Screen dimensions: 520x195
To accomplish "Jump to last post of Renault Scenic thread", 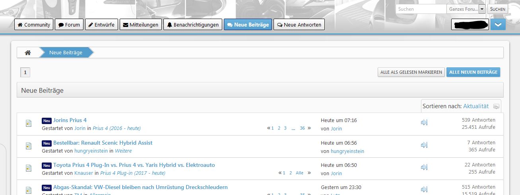I will click(x=424, y=145).
